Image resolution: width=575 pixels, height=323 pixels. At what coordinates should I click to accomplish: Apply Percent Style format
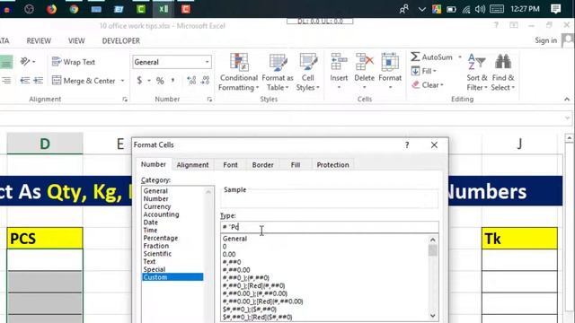(x=160, y=81)
